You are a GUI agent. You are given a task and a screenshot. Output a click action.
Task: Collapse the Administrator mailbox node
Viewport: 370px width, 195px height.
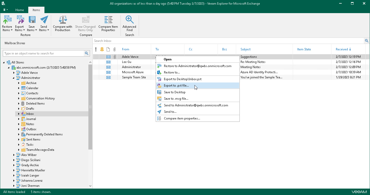point(14,78)
